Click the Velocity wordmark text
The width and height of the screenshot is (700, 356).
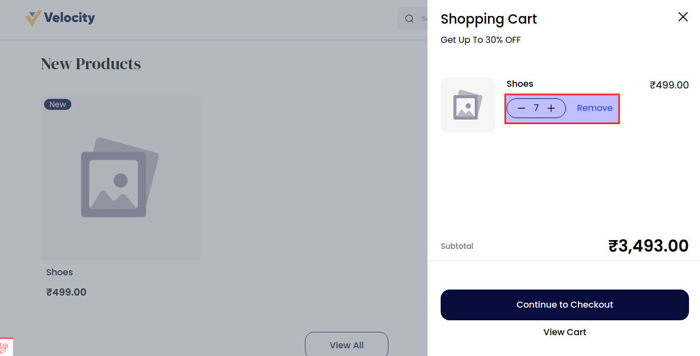tap(69, 18)
